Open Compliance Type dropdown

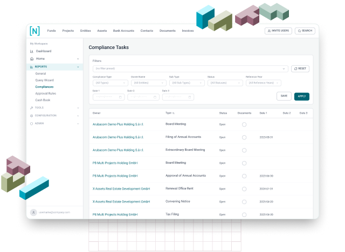(111, 83)
